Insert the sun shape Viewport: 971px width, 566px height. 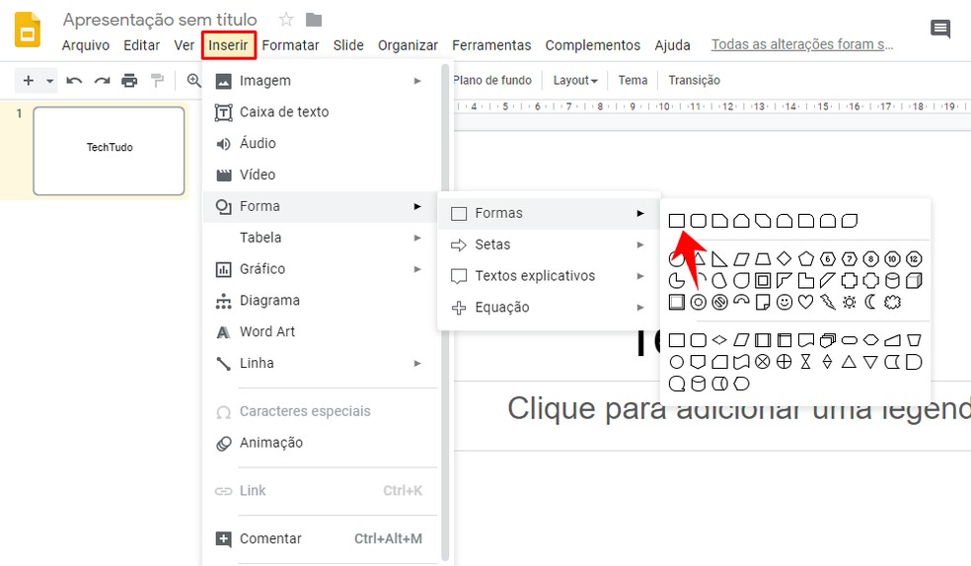coord(849,302)
